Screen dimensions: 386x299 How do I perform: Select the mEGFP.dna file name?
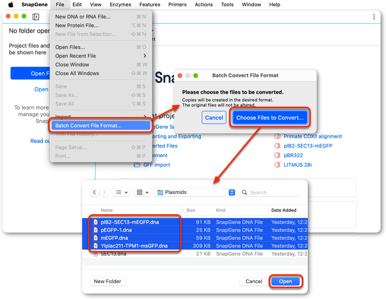pyautogui.click(x=114, y=238)
